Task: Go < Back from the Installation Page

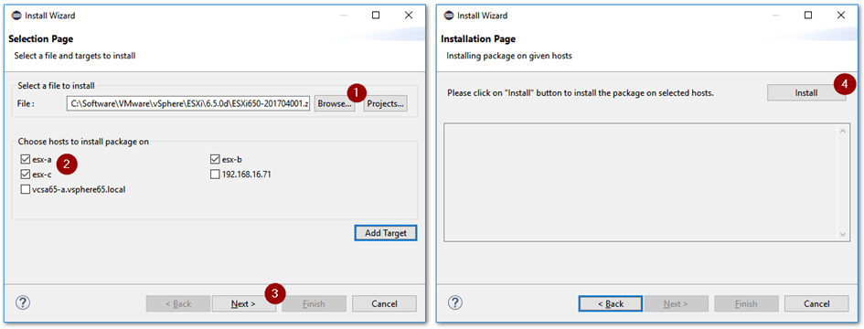Action: (611, 303)
